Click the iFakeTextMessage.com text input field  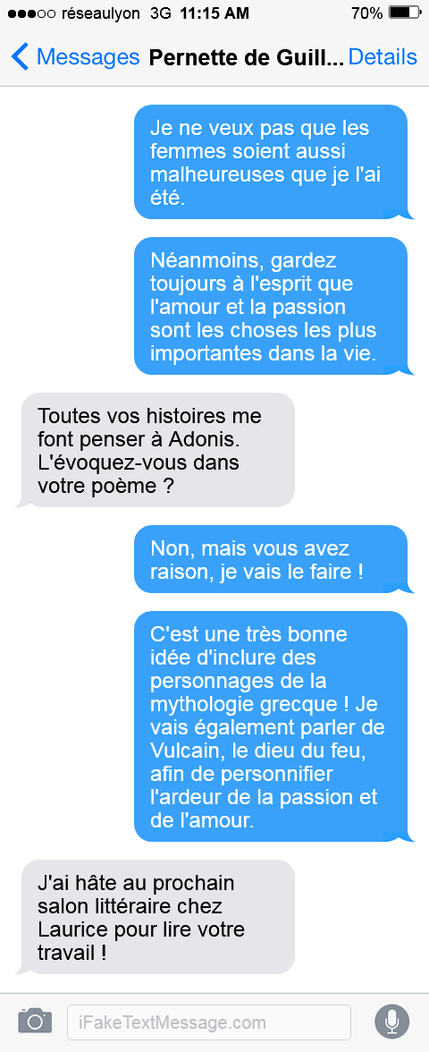pyautogui.click(x=208, y=1022)
